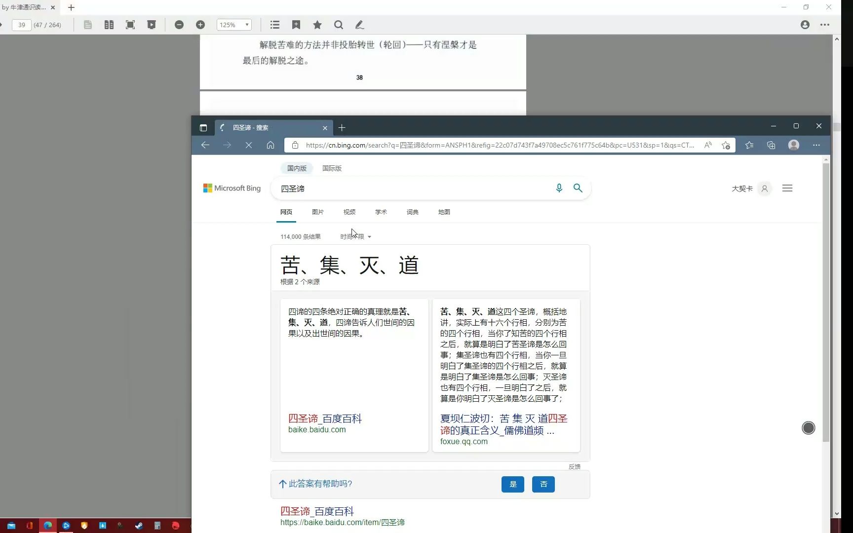Click the page number field showing 39

pyautogui.click(x=22, y=25)
